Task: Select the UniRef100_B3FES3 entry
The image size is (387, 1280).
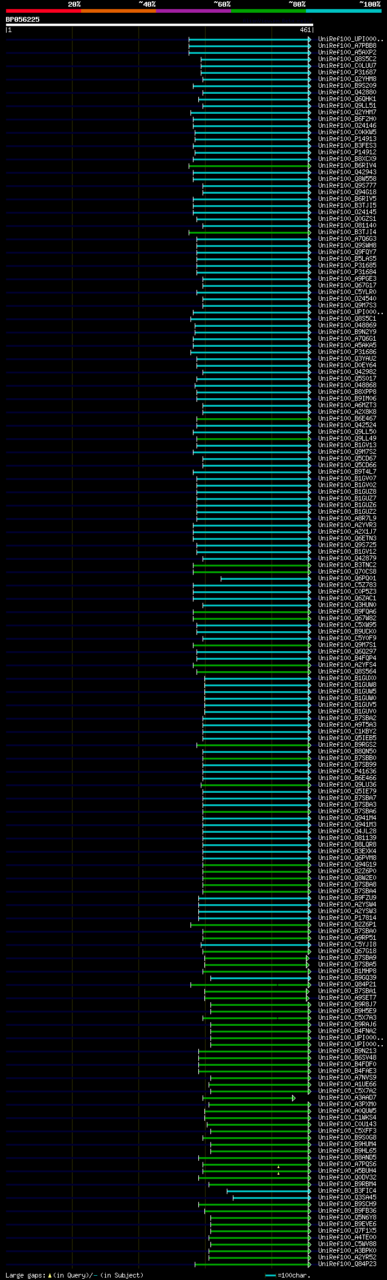Action: (x=347, y=145)
